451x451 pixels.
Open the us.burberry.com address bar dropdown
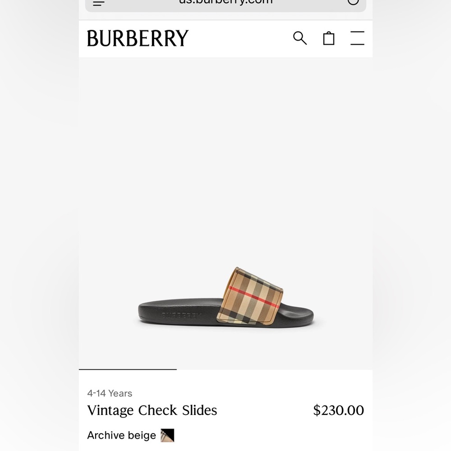coord(225,3)
